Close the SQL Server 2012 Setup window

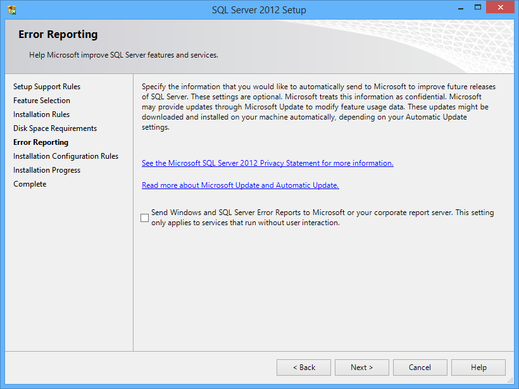[500, 8]
